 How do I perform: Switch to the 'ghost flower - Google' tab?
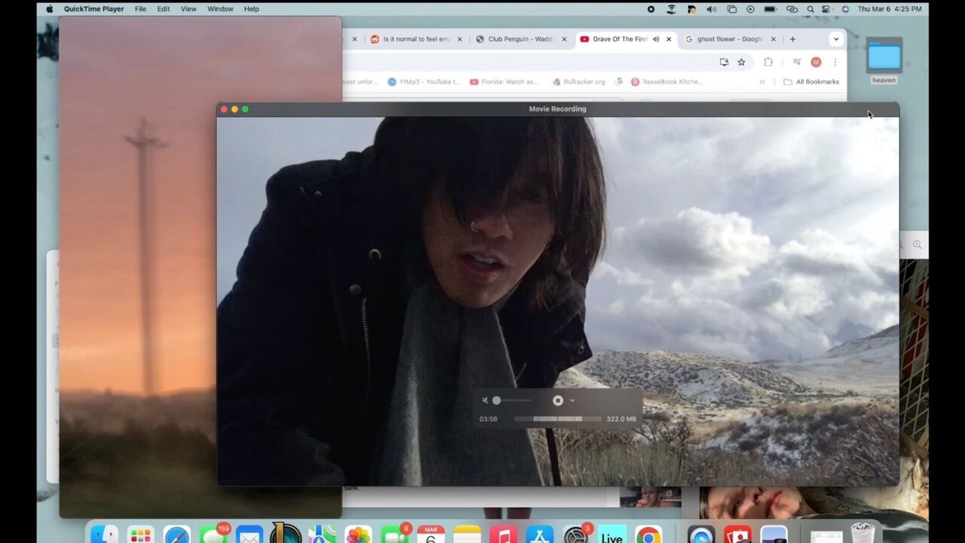(730, 39)
